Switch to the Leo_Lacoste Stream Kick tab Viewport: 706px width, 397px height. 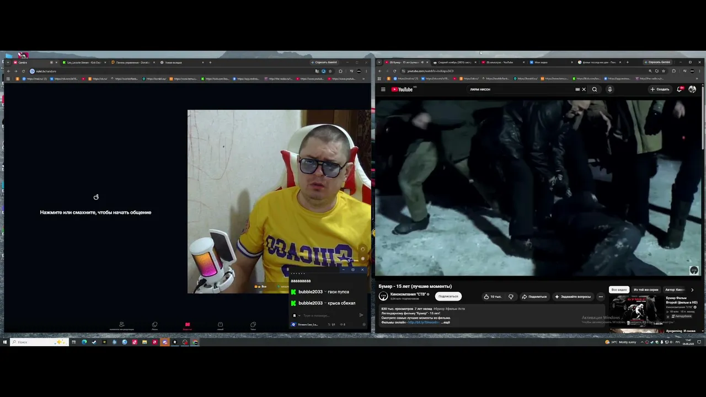click(x=83, y=62)
